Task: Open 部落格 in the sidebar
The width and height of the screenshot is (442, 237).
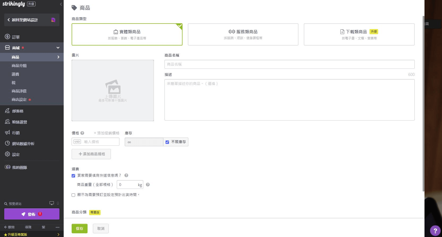Action: point(18,111)
